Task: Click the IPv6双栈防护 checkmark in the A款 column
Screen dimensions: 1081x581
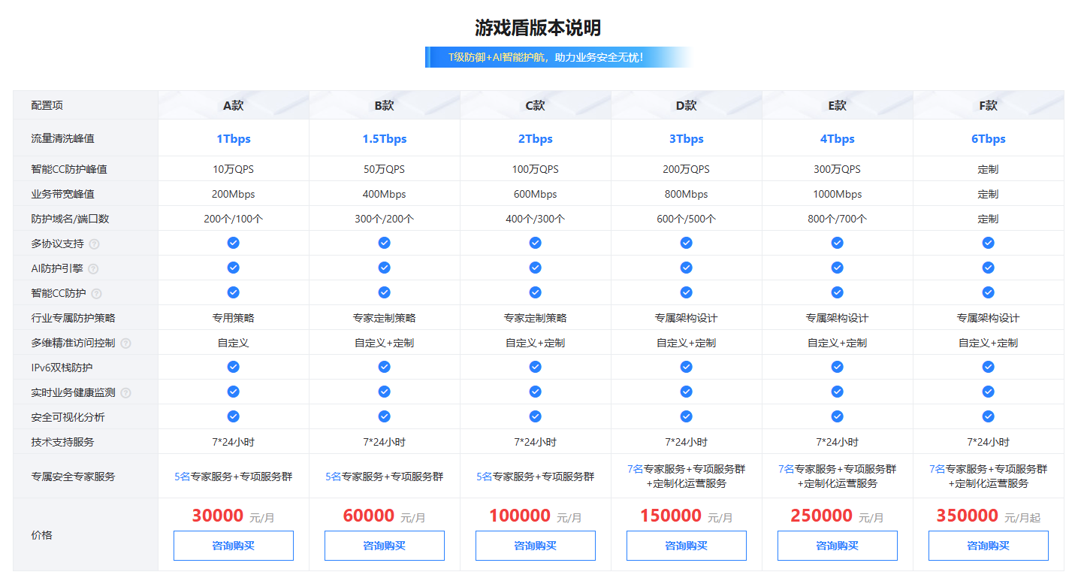Action: [x=234, y=367]
